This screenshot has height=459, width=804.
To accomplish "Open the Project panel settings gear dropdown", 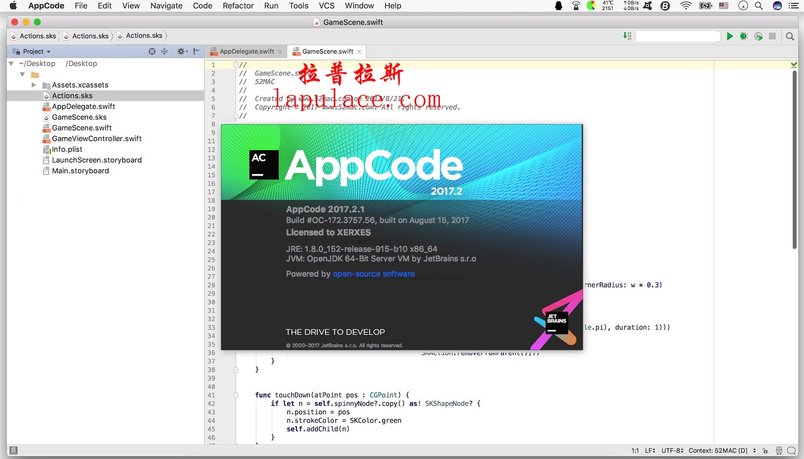I will 181,51.
